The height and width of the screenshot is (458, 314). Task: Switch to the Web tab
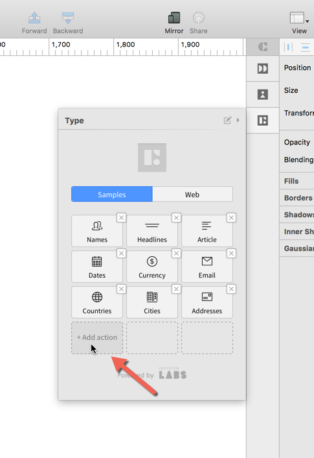point(192,194)
